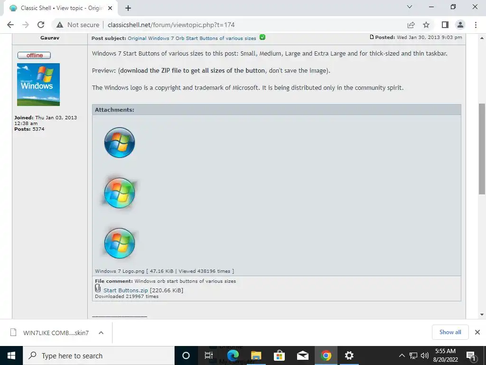The image size is (486, 365).
Task: Open the Original Windows 7 Orb post subject link
Action: click(192, 38)
